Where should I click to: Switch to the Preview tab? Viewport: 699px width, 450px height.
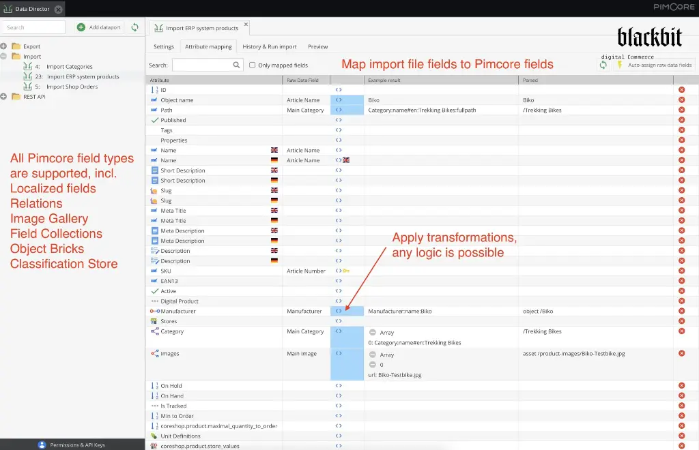tap(318, 47)
